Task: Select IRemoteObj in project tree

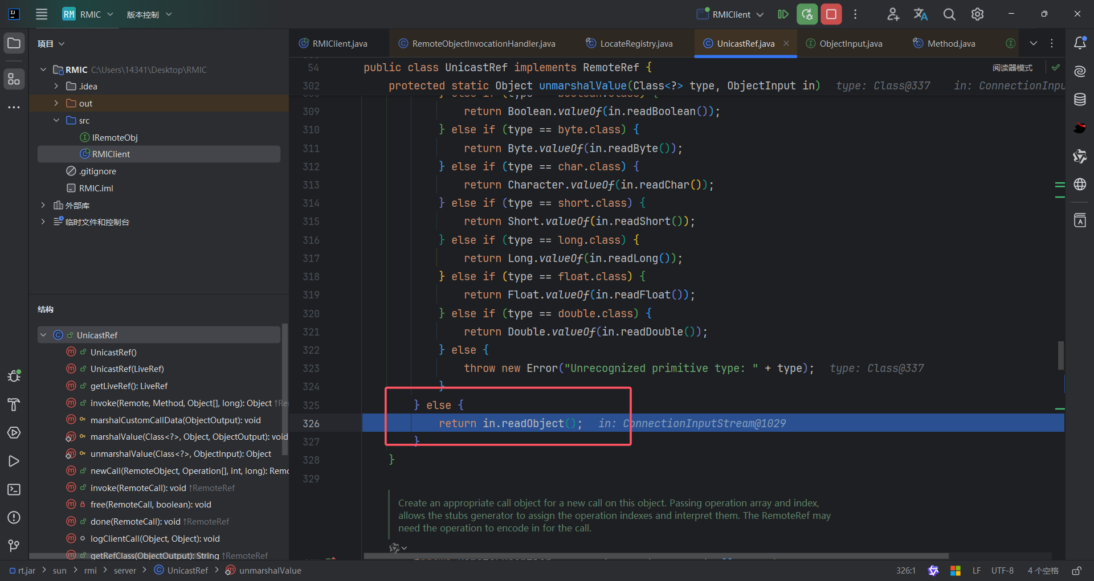Action: tap(115, 137)
